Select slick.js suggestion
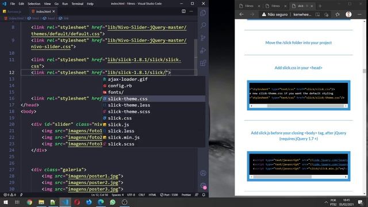Screen dimensions: 368x207 154,125
